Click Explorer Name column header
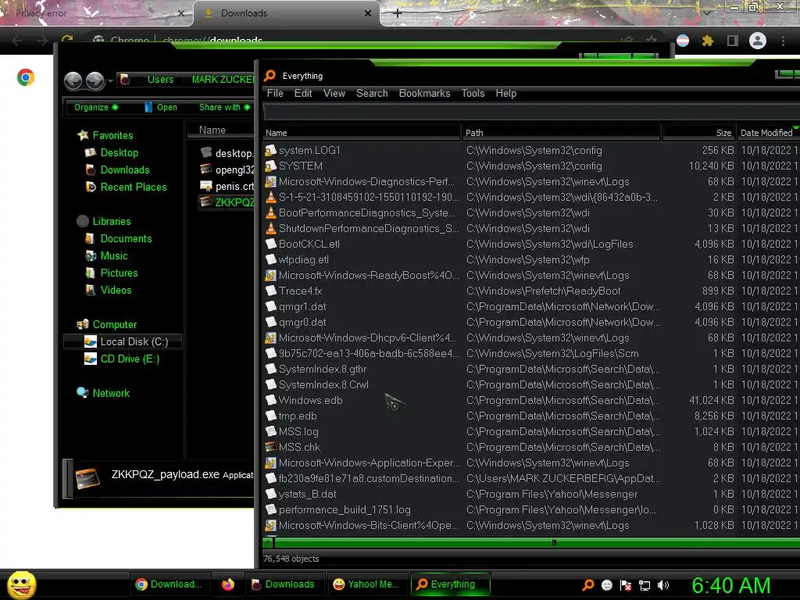Image resolution: width=800 pixels, height=600 pixels. (220, 130)
